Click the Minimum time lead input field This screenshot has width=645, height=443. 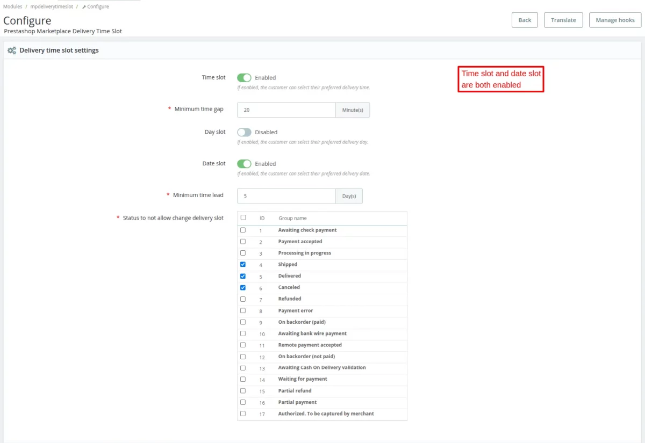pos(286,195)
